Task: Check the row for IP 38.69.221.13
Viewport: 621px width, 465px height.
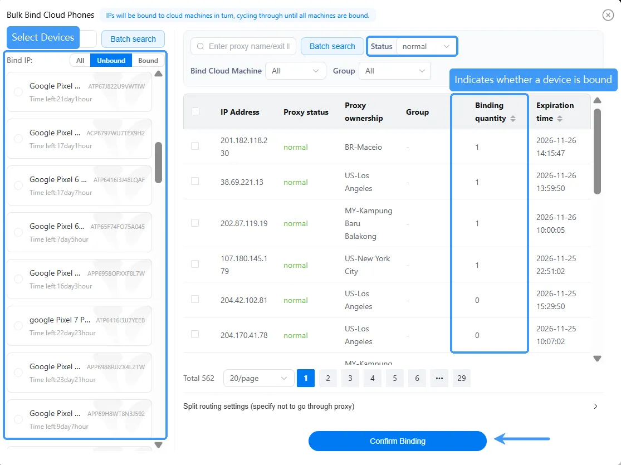Action: click(x=195, y=181)
